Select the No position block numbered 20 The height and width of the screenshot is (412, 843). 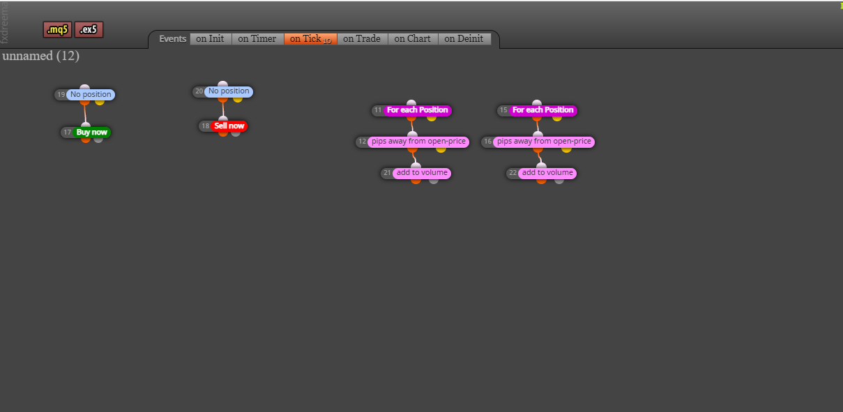tap(229, 91)
